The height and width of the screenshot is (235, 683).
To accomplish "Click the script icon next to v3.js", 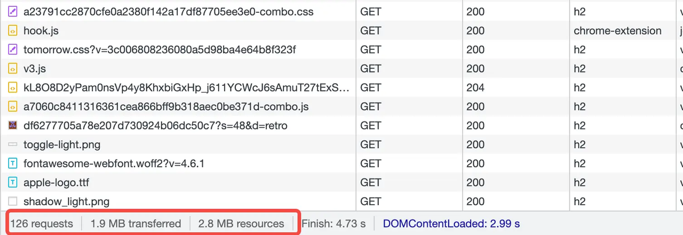I will 13,69.
